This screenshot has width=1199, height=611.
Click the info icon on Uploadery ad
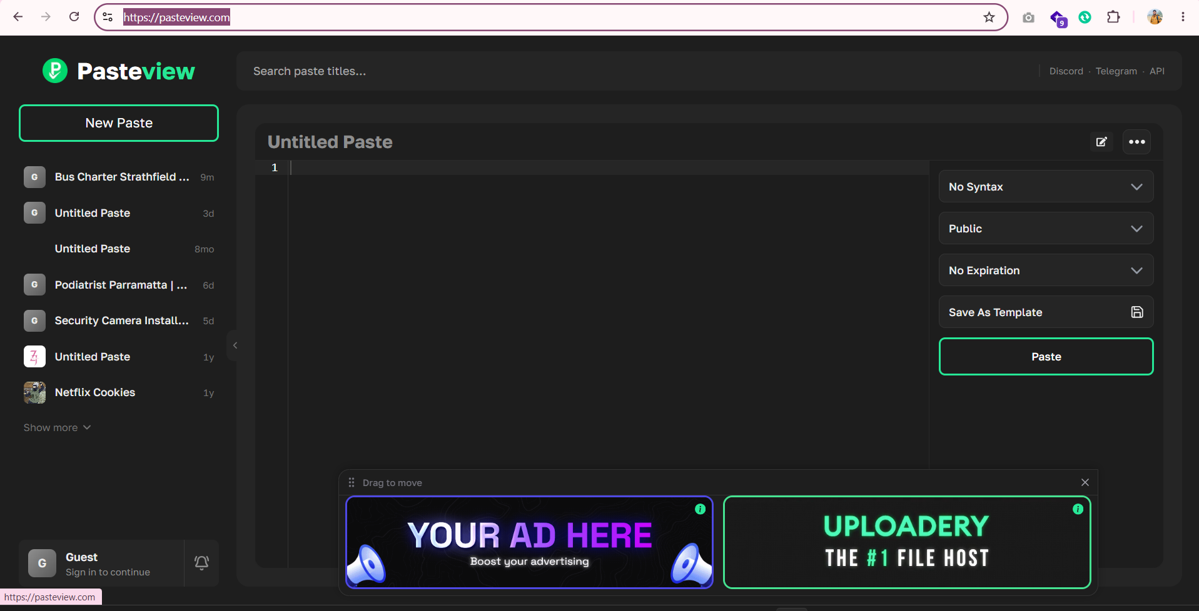click(x=1078, y=509)
